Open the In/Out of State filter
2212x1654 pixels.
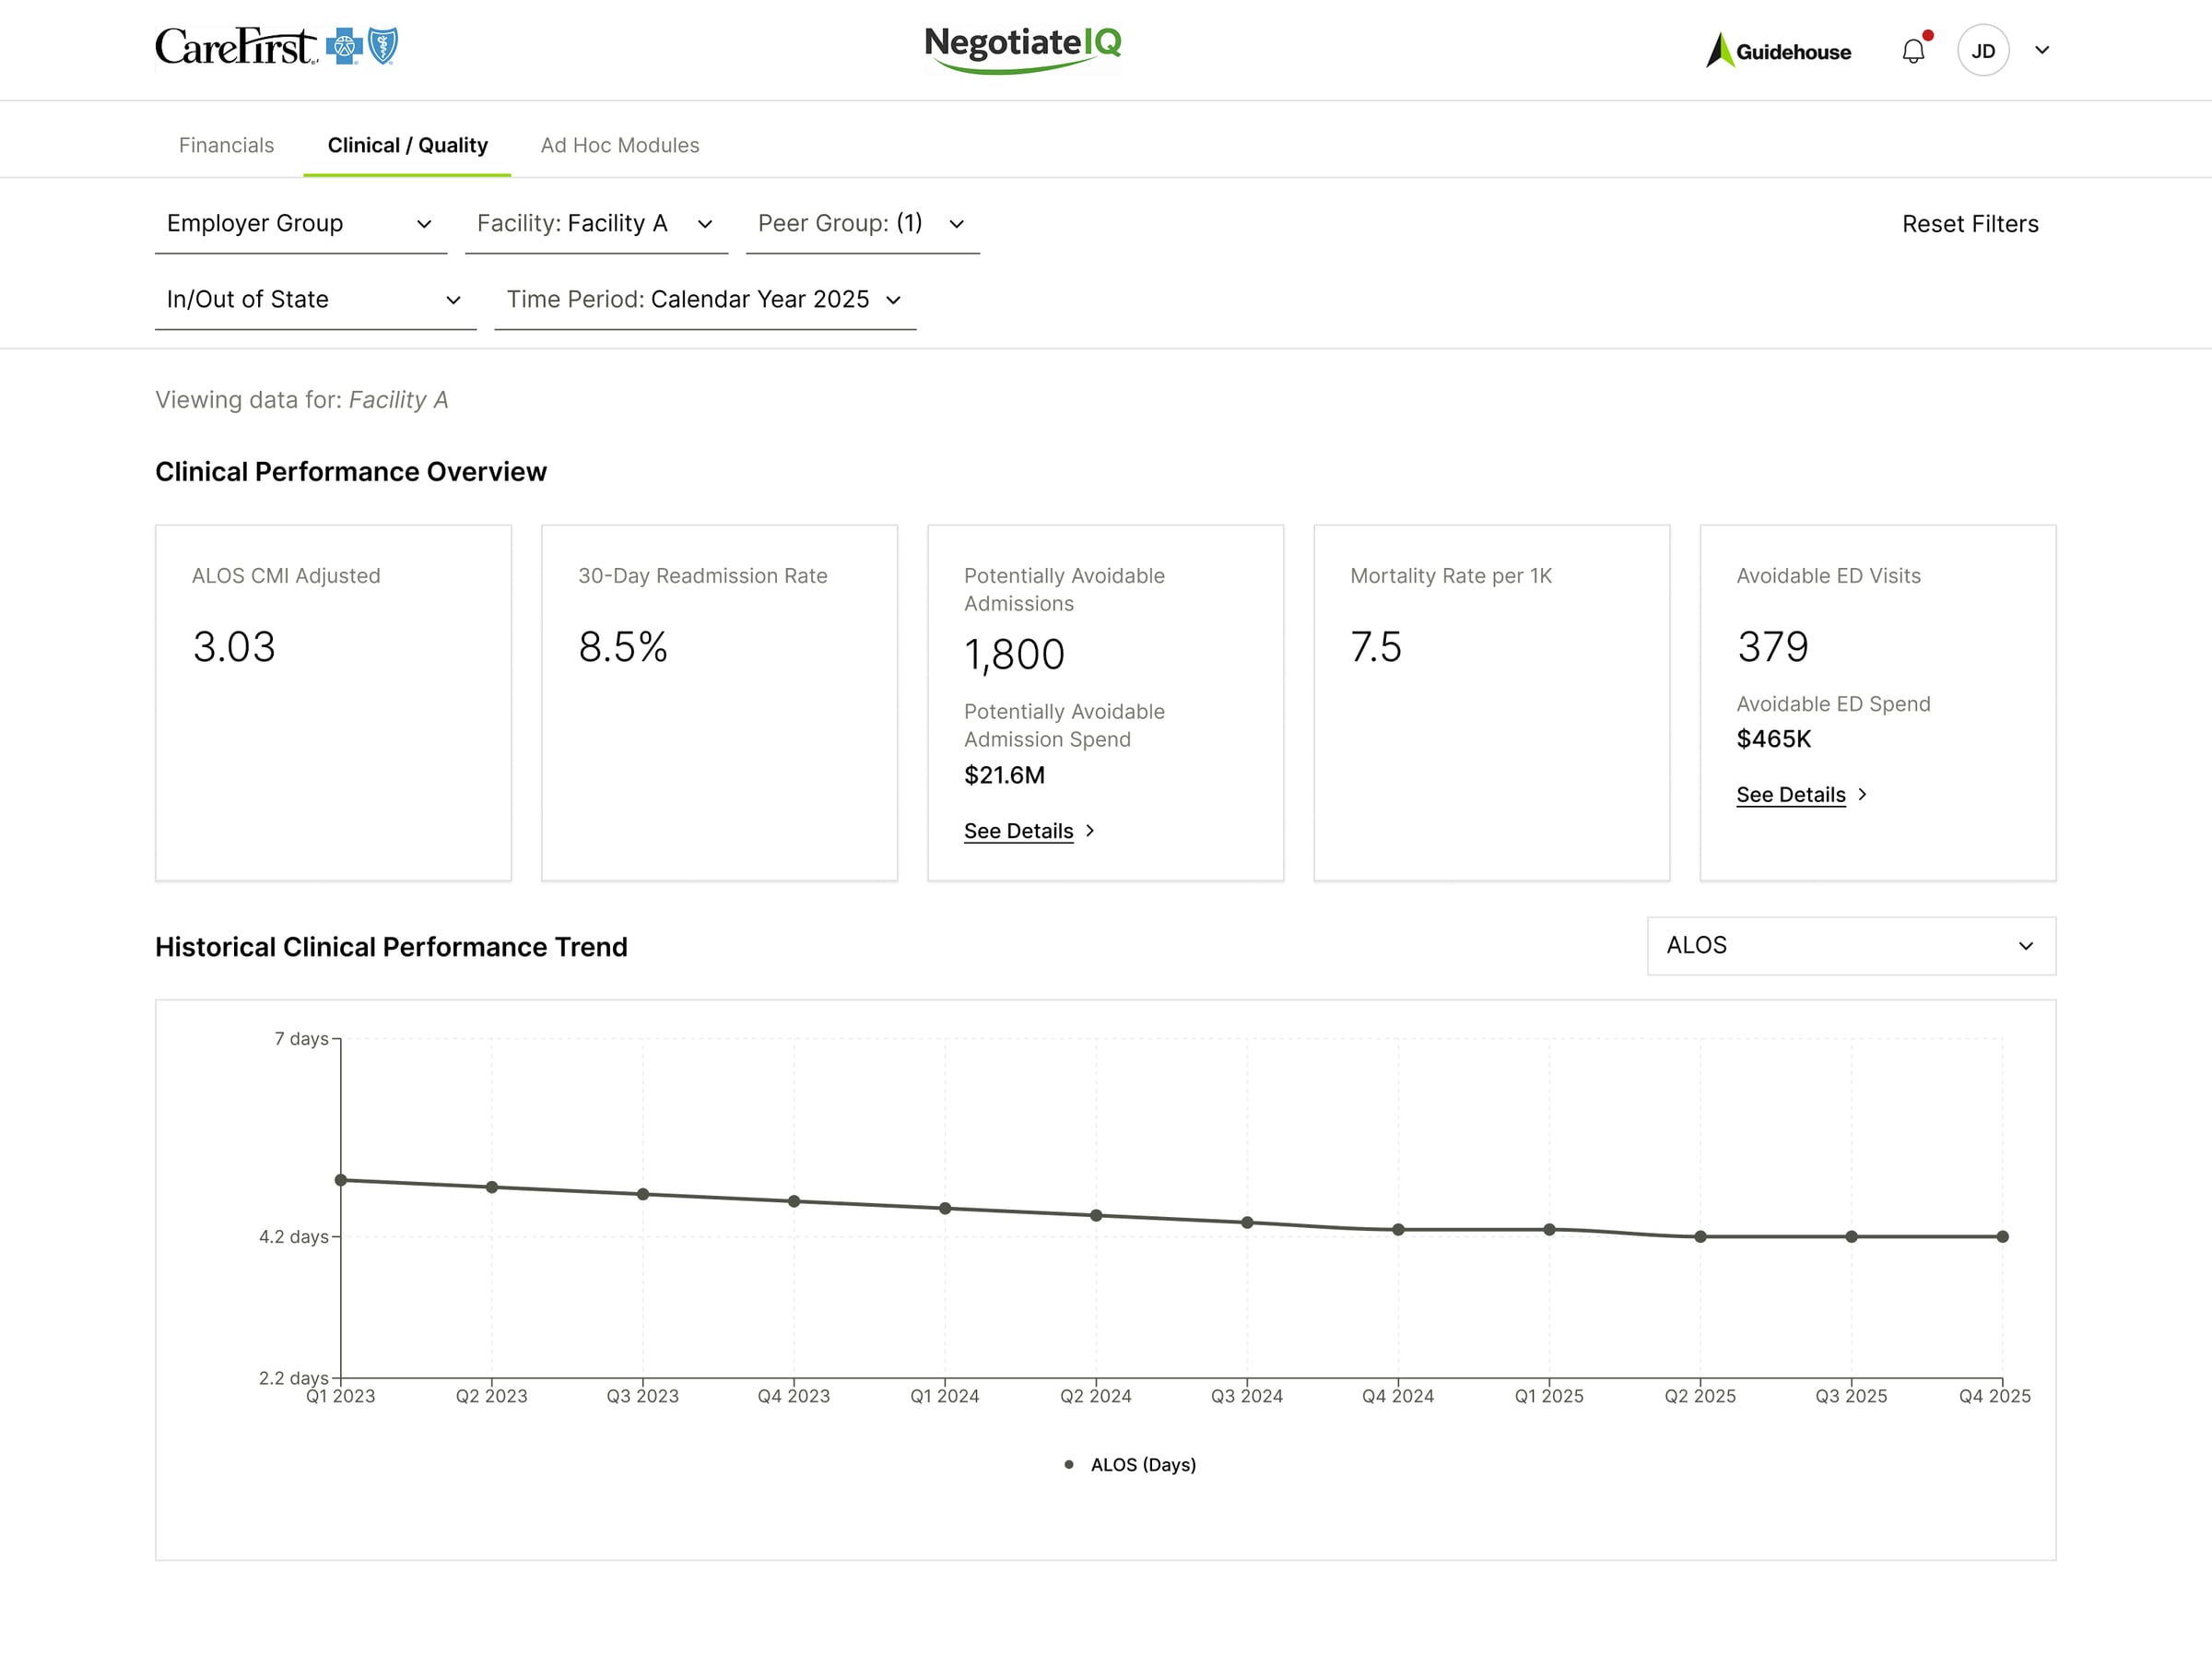coord(313,298)
